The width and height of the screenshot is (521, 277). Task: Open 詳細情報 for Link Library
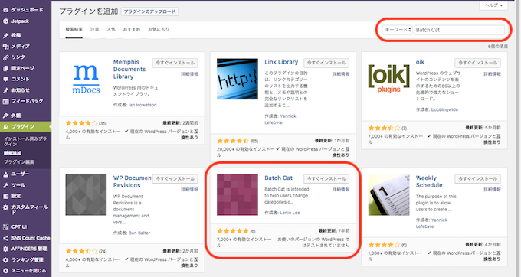click(341, 74)
